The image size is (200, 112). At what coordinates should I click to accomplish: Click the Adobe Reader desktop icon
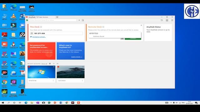(4, 36)
